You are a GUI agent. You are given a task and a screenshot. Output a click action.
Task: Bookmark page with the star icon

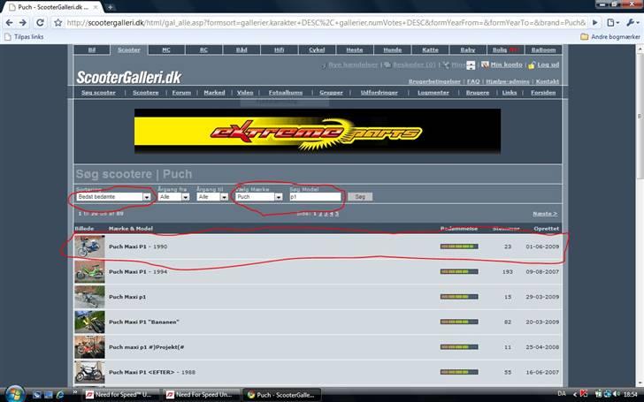(x=57, y=23)
